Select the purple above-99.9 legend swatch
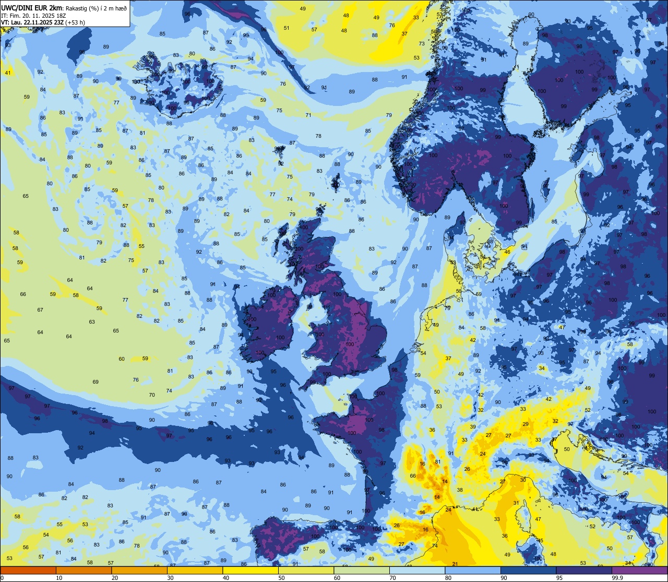The height and width of the screenshot is (582, 668). (639, 570)
